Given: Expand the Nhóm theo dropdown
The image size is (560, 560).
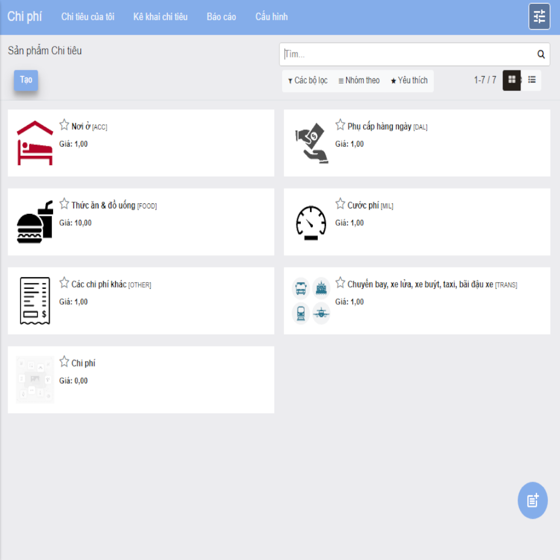Looking at the screenshot, I should (359, 81).
